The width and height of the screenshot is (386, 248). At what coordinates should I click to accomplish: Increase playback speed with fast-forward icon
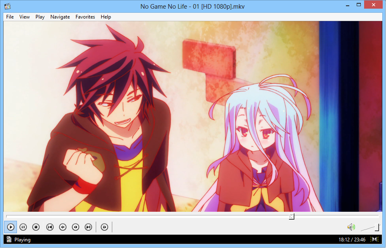pos(76,227)
